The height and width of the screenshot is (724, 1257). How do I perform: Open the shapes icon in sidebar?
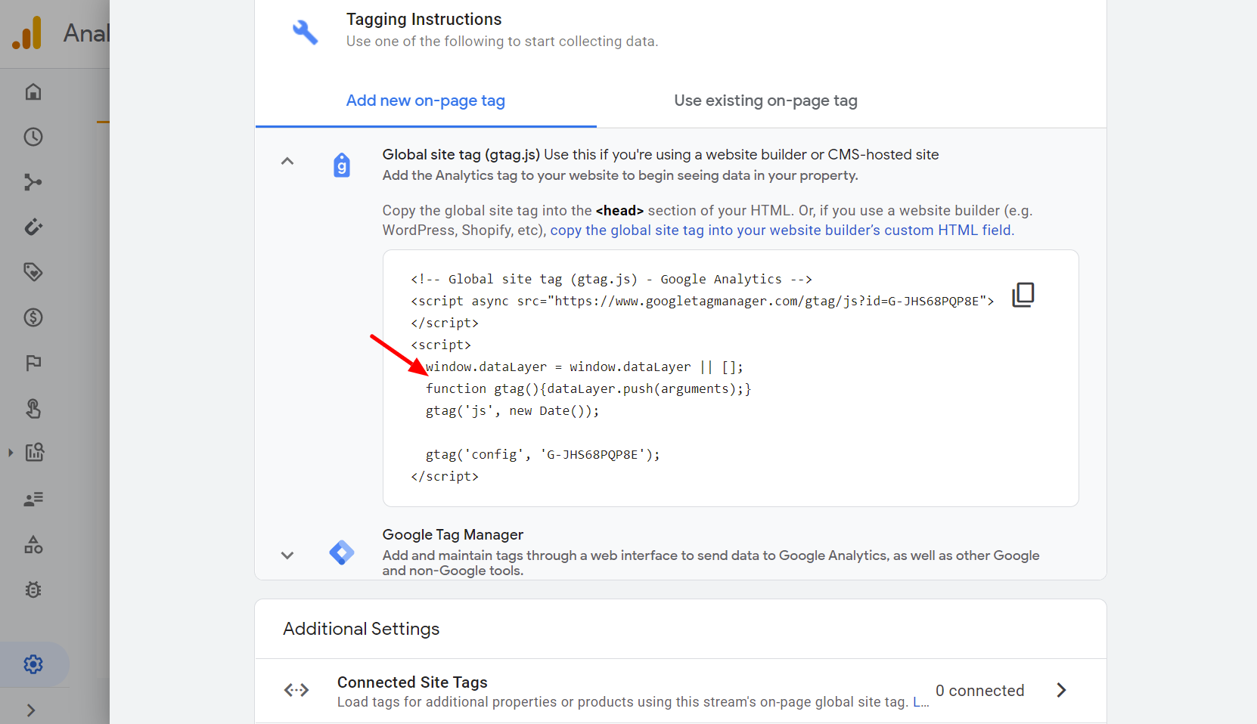(x=33, y=544)
